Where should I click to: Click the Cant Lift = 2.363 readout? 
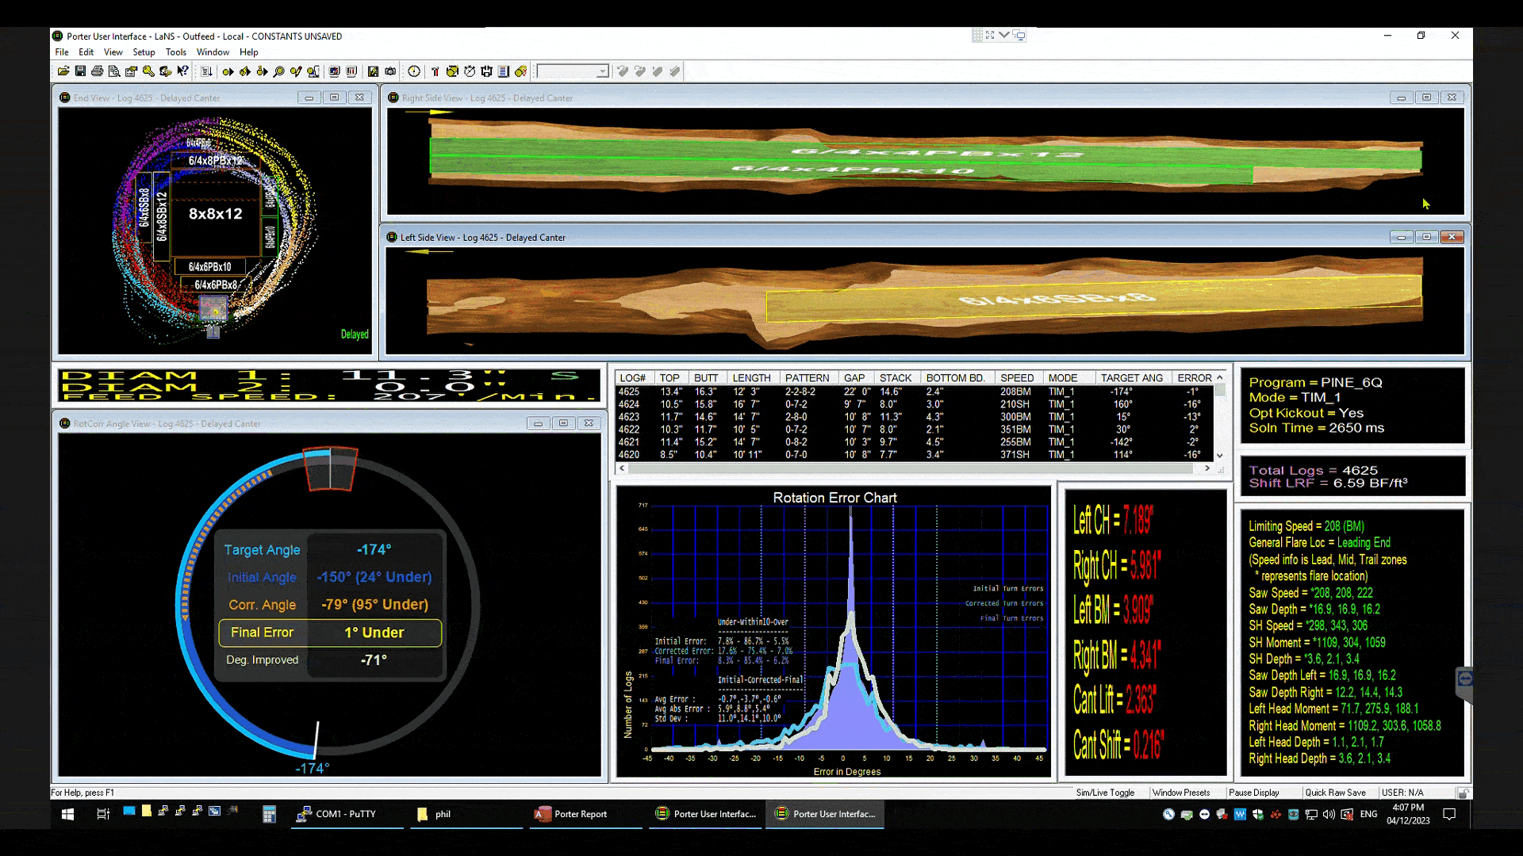click(1114, 699)
